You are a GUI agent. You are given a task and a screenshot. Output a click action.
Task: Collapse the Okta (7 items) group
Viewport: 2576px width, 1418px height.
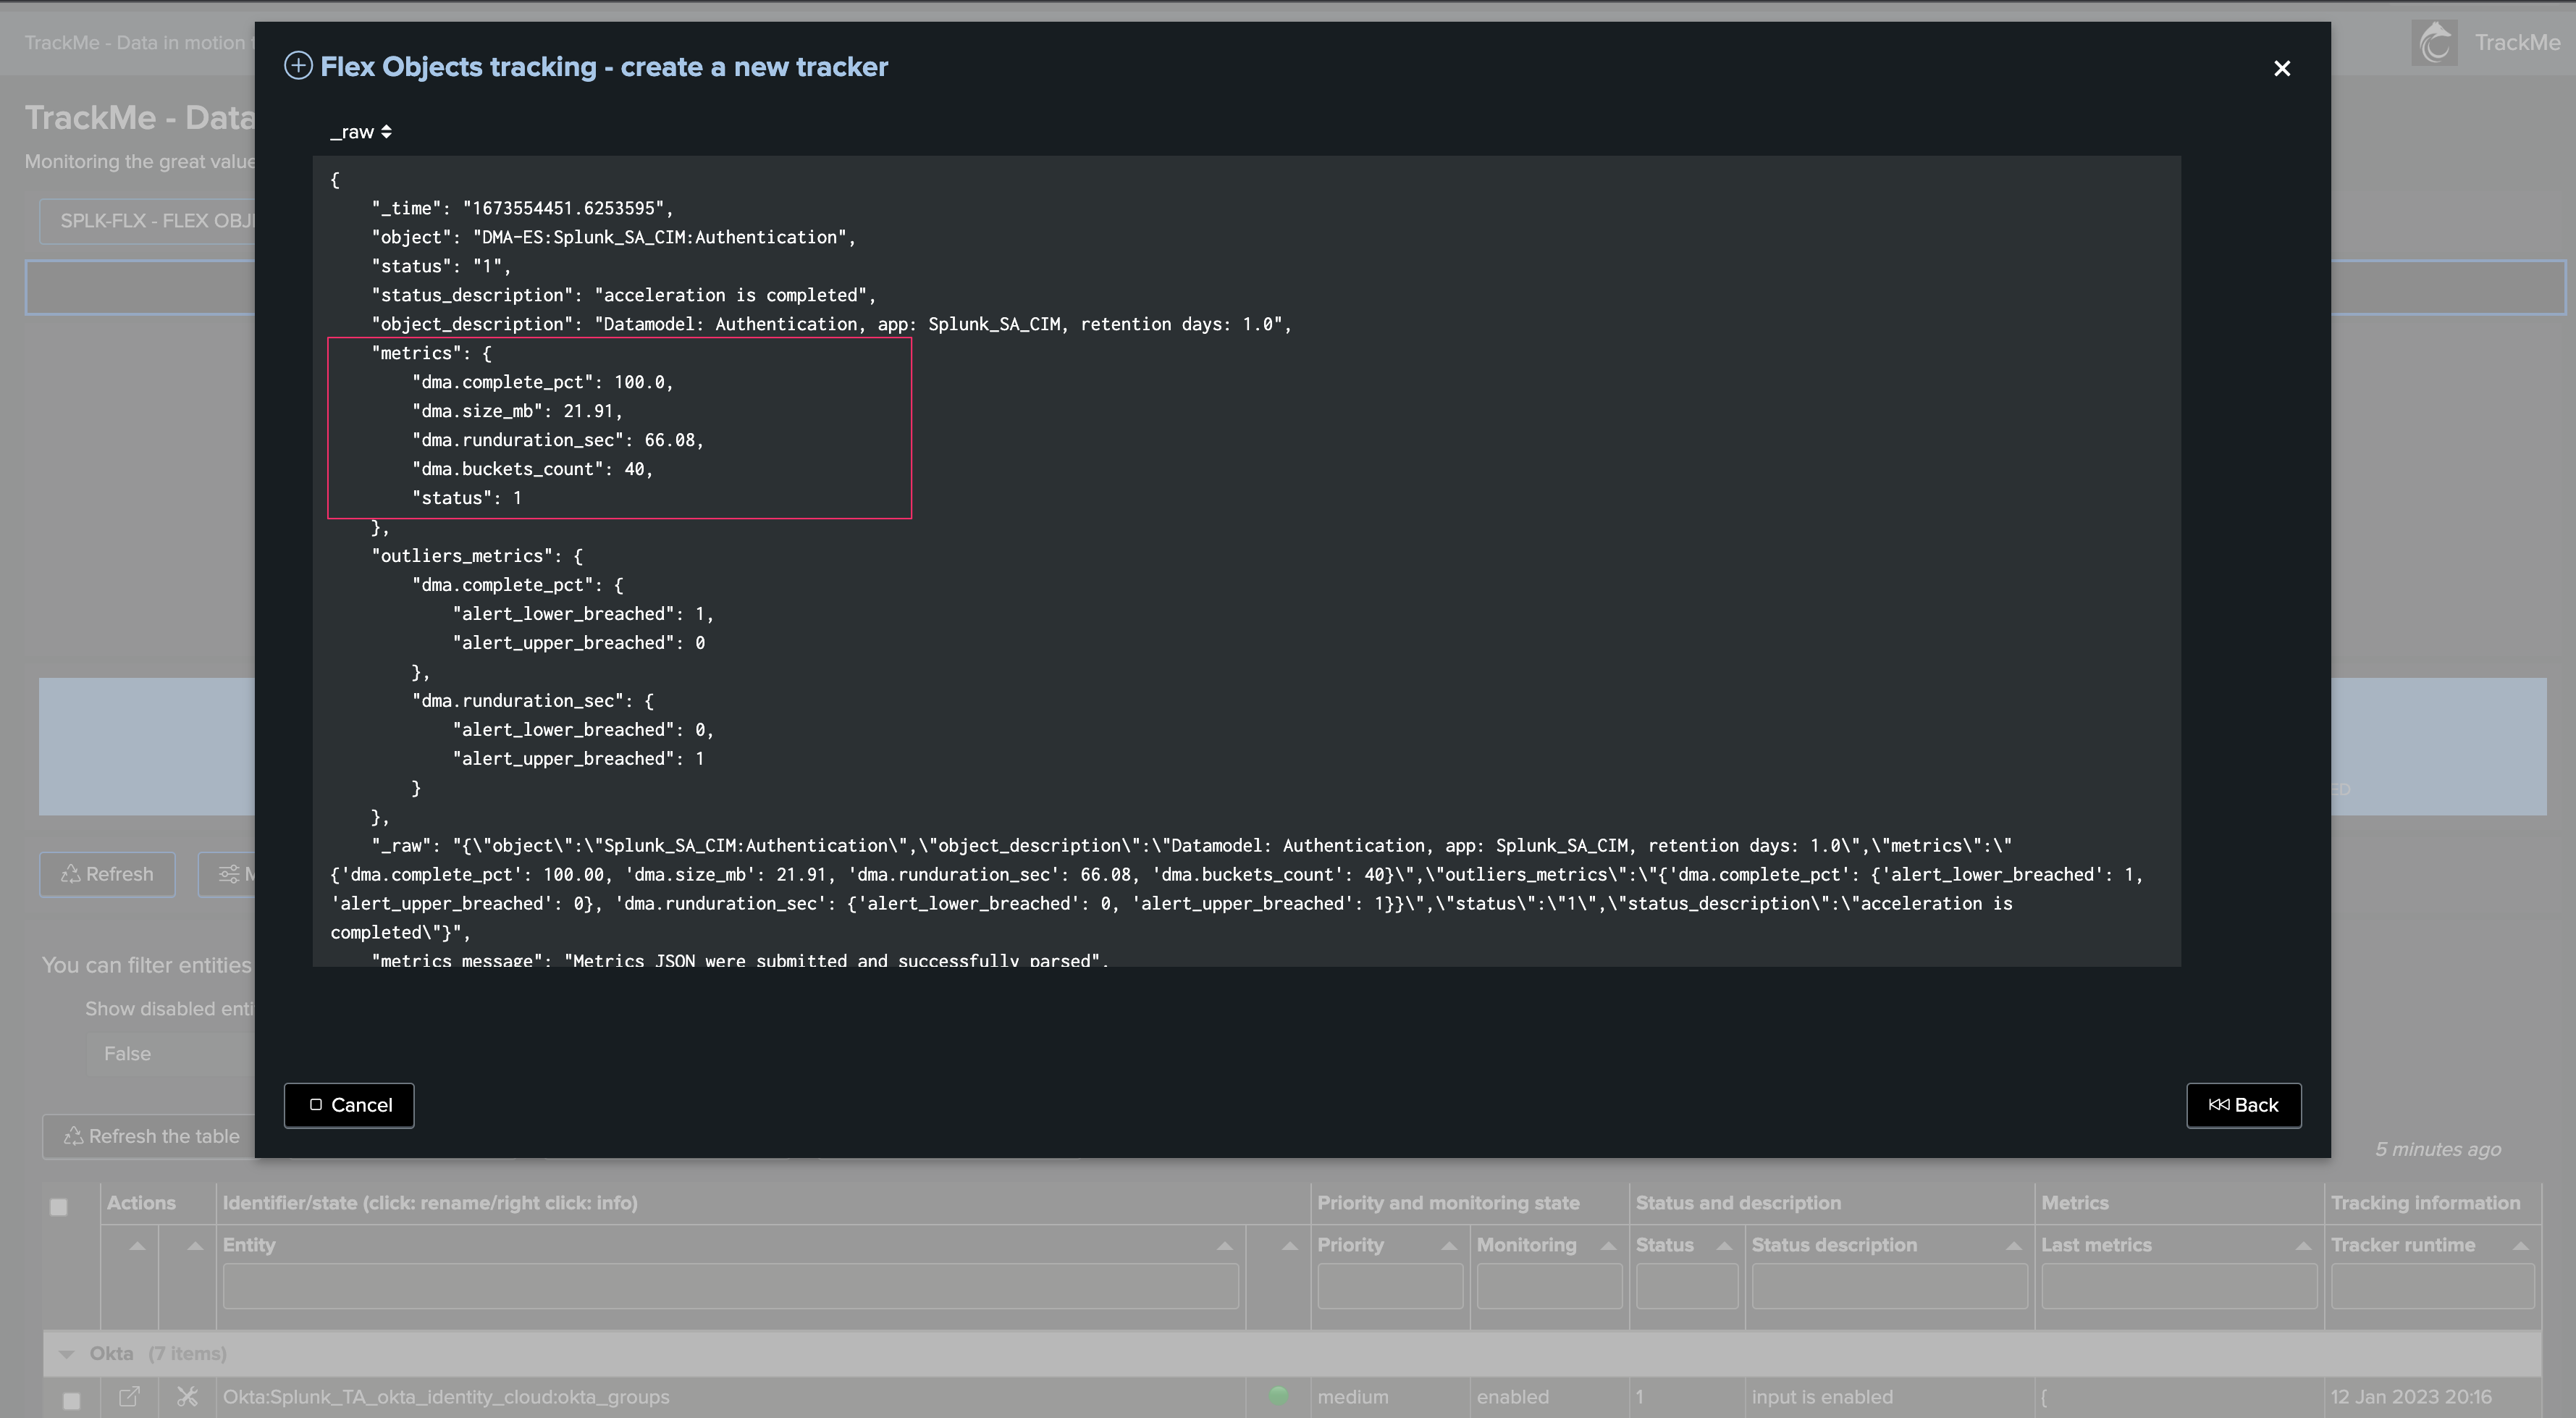67,1354
